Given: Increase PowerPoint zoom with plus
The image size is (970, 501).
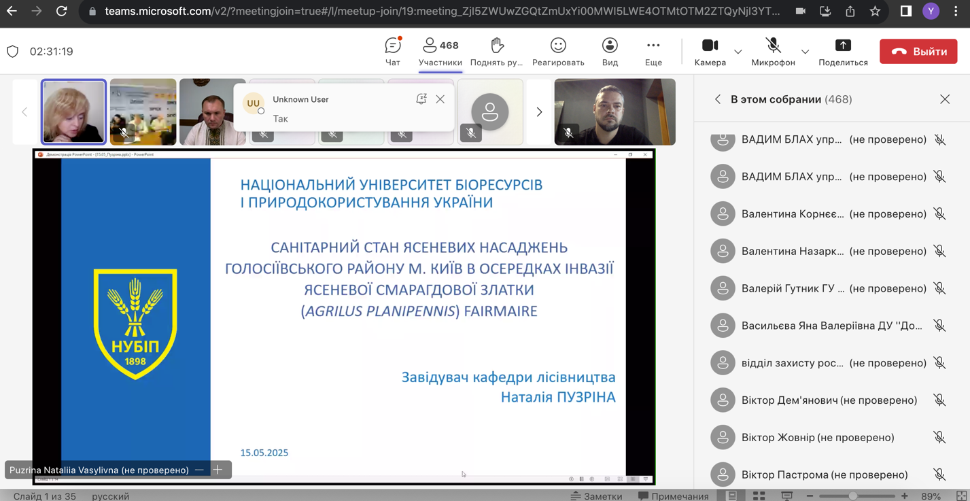Looking at the screenshot, I should (905, 496).
